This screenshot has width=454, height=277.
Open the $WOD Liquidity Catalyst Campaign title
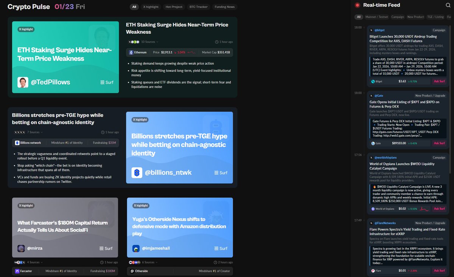pyautogui.click(x=402, y=166)
